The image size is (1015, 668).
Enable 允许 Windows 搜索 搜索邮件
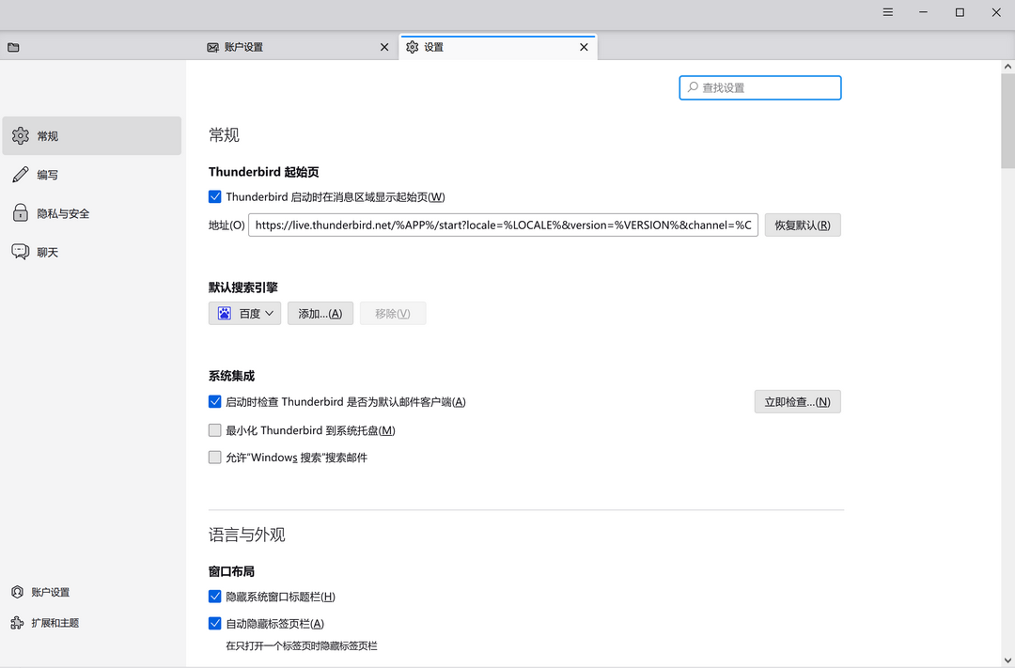pyautogui.click(x=214, y=457)
